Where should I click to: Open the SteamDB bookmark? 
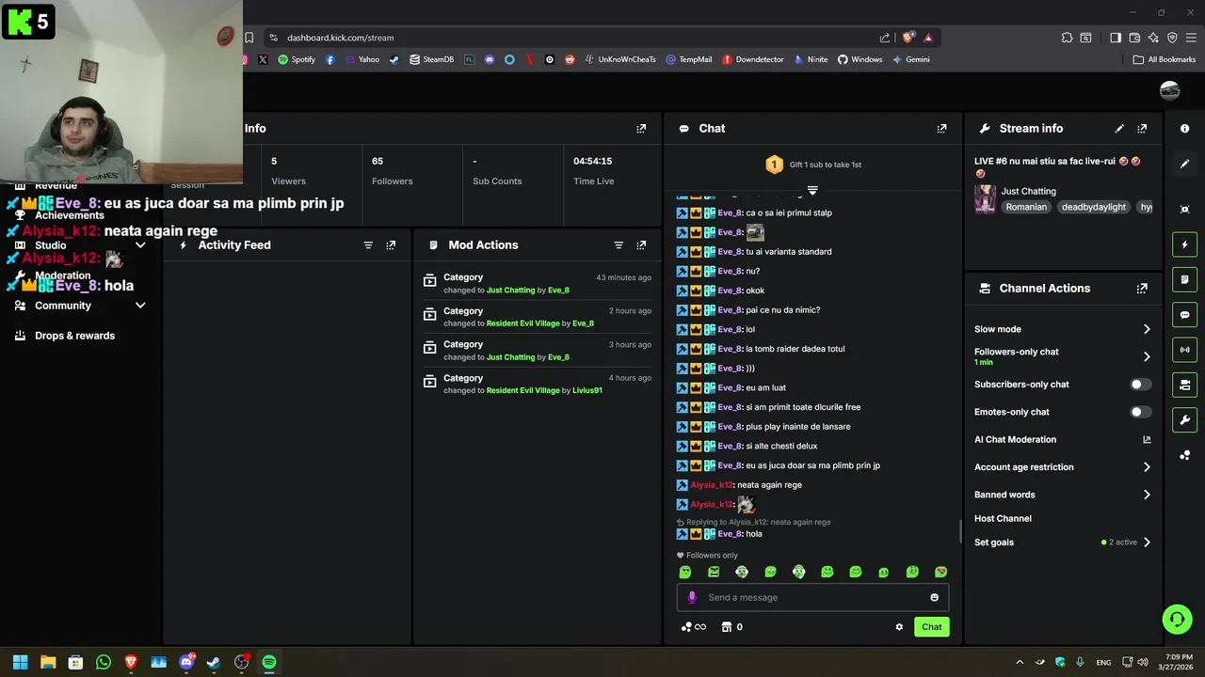tap(431, 59)
